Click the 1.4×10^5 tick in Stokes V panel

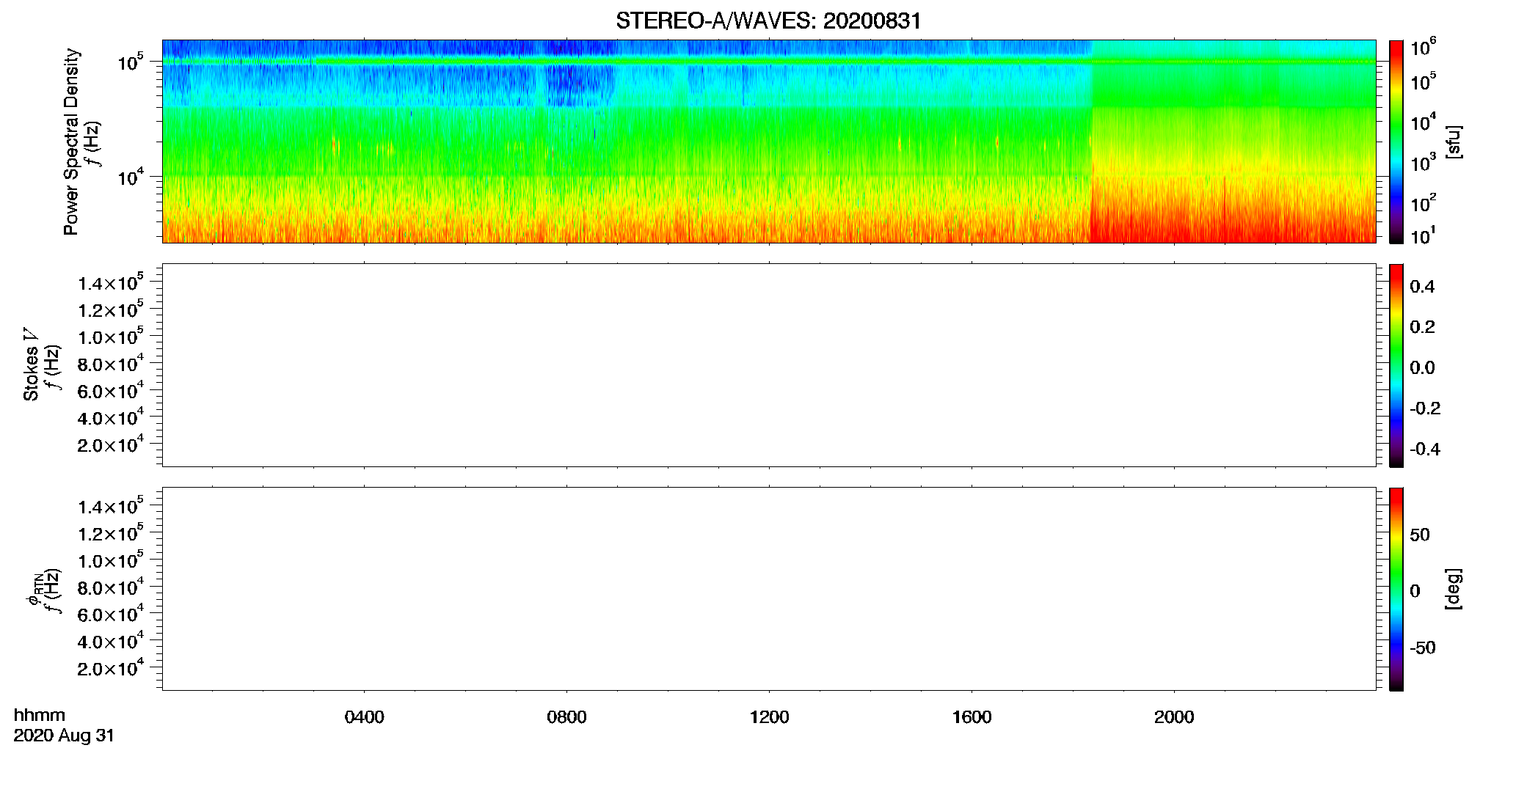click(111, 283)
